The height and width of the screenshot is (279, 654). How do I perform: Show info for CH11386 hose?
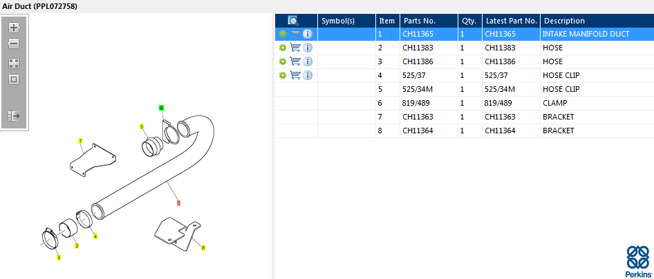(x=308, y=61)
